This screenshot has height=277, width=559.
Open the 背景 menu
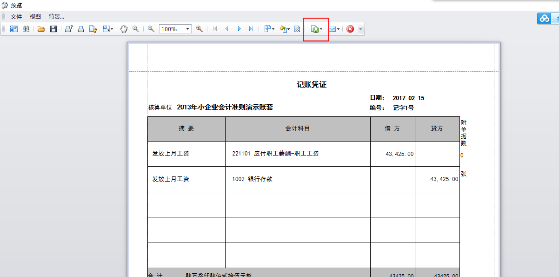click(x=56, y=16)
